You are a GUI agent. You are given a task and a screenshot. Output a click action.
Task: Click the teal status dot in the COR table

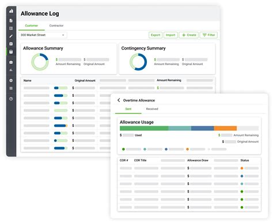242,184
